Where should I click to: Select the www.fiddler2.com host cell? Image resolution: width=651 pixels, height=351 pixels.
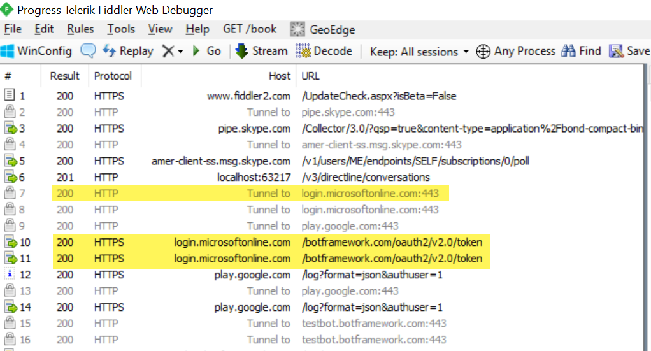[248, 96]
